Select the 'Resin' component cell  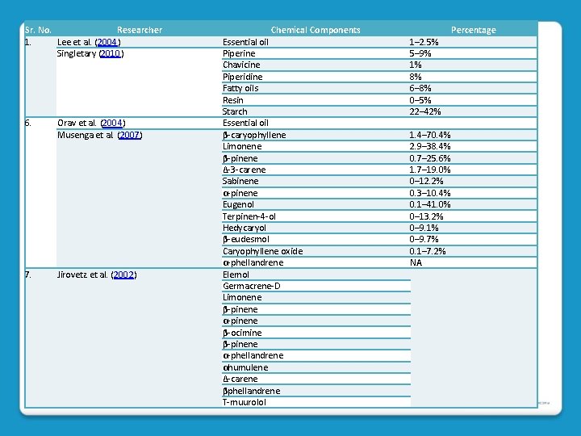pos(316,100)
